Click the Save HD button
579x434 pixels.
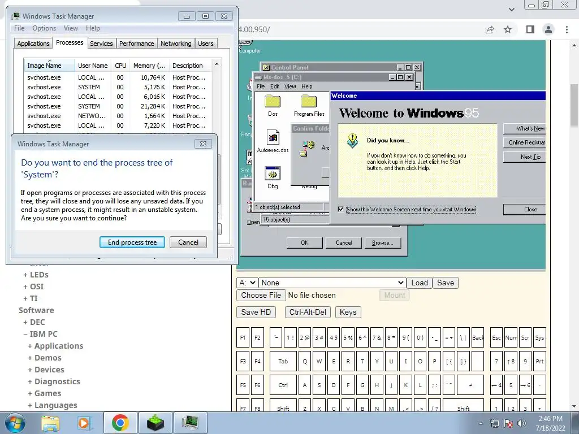256,312
